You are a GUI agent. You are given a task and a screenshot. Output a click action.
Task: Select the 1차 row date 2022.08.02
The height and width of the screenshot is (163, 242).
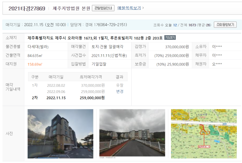coord(56,85)
